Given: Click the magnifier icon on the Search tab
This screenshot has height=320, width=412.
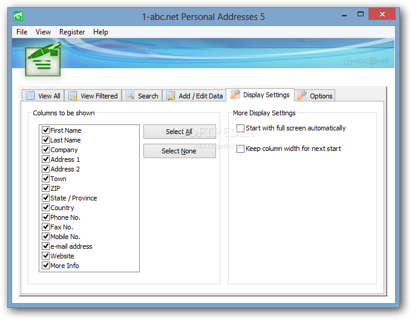Looking at the screenshot, I should 130,95.
